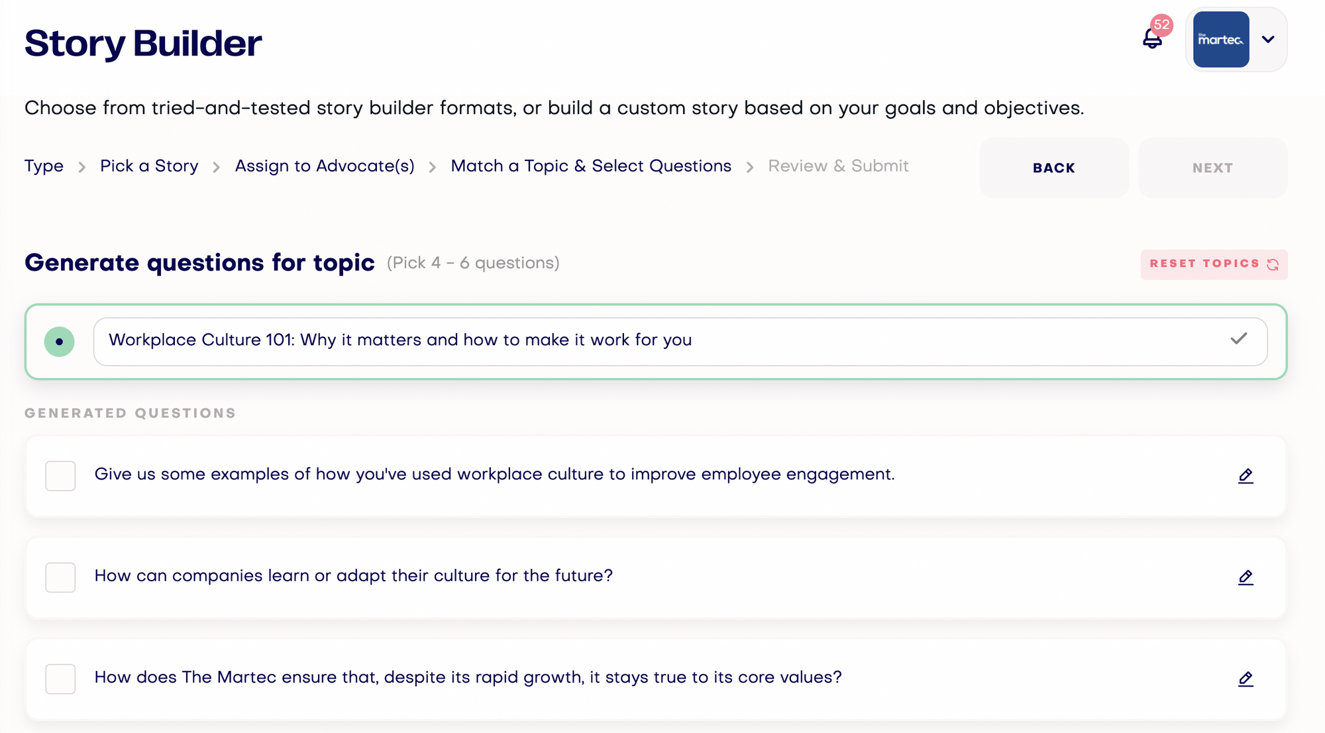This screenshot has width=1325, height=733.
Task: Click the Review & Submit breadcrumb step
Action: point(838,166)
